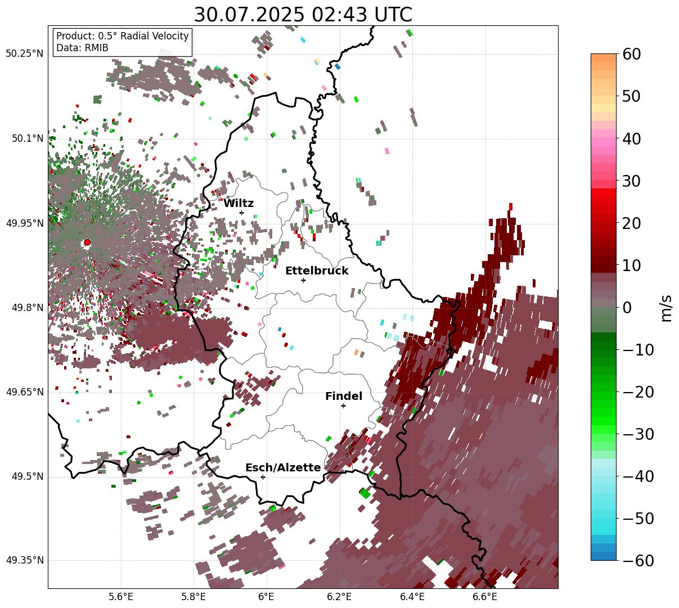This screenshot has height=608, width=679.
Task: Click the title '30.07.2025 02:43 UTC'
Action: [x=303, y=15]
